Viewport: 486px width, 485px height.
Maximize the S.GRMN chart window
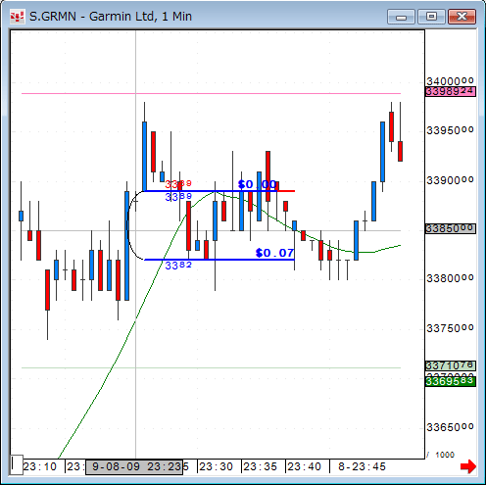(x=431, y=17)
